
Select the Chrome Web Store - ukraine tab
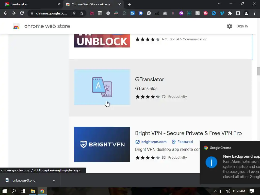click(93, 4)
